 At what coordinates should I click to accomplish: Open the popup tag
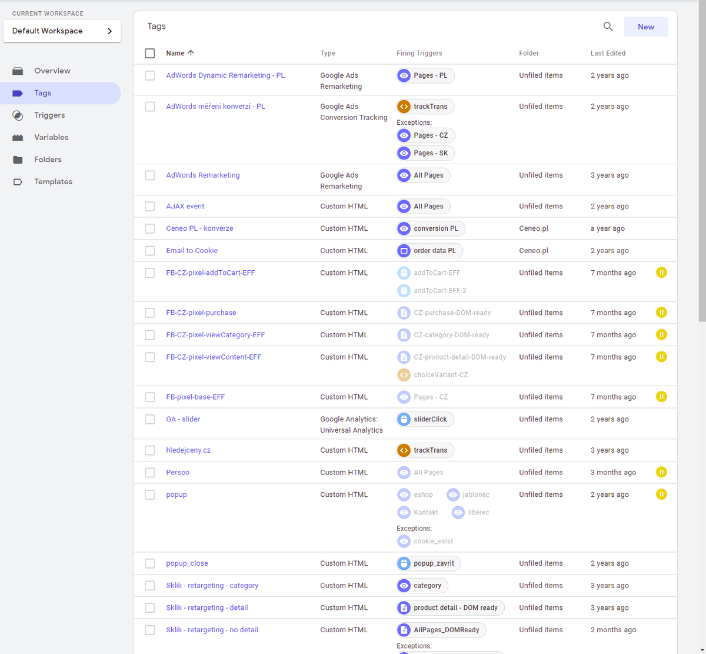(x=176, y=494)
